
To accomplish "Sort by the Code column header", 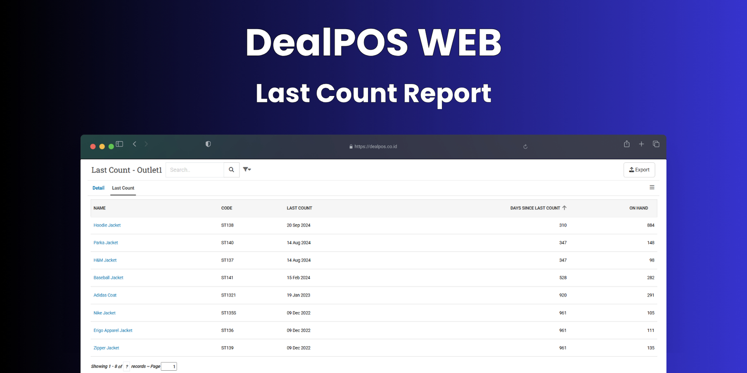I will [x=227, y=208].
